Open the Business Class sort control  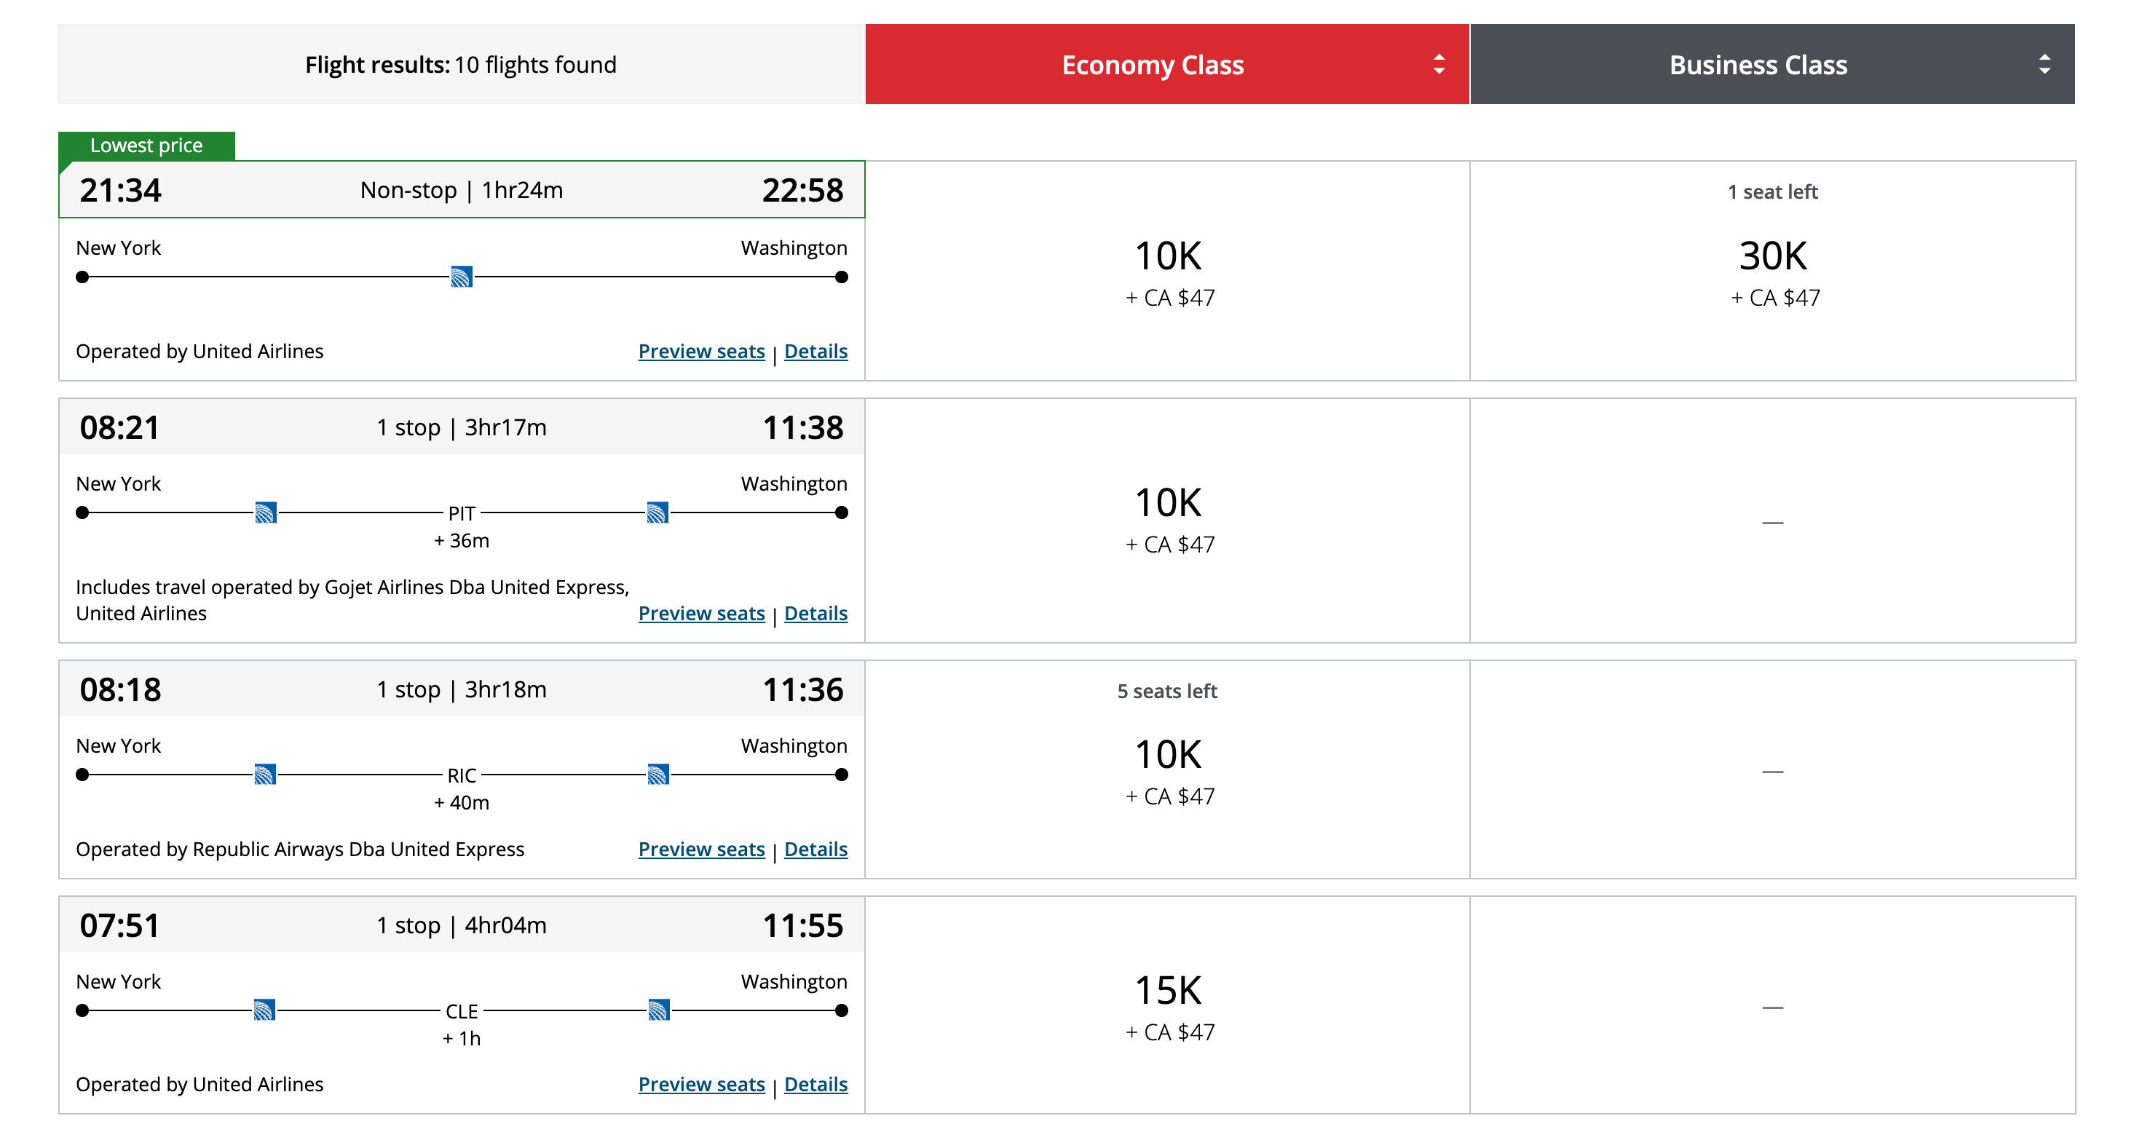tap(2044, 63)
